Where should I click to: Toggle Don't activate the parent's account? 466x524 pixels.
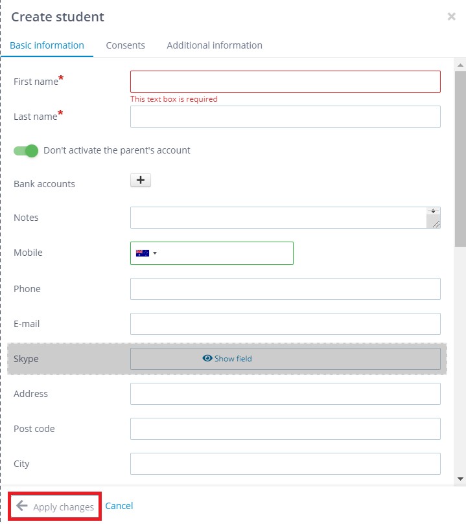tap(26, 151)
